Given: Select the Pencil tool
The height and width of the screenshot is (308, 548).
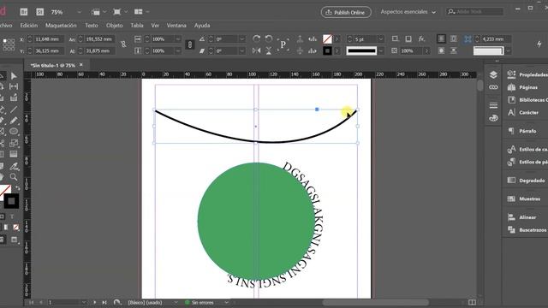Looking at the screenshot, I should [14, 121].
